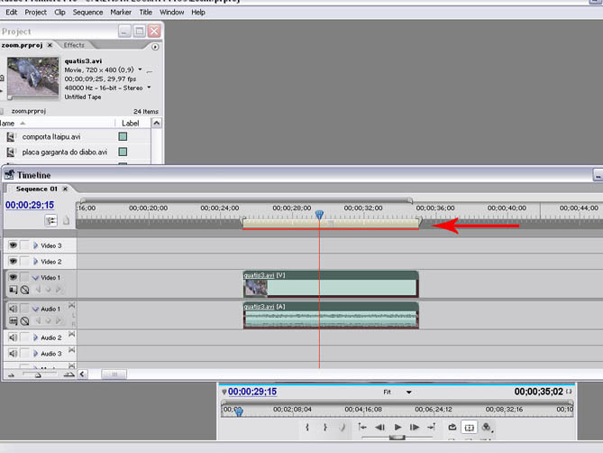Hide Video 3 track with eye toggle
Screen dimensions: 603x453
tap(14, 245)
